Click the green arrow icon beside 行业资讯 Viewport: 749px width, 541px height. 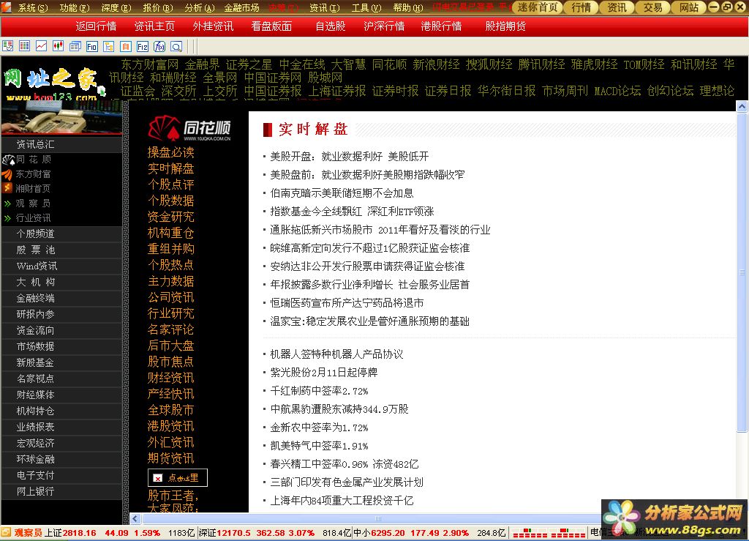point(7,218)
